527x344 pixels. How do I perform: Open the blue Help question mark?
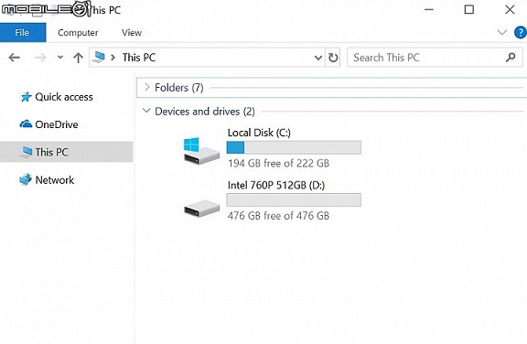click(x=521, y=33)
